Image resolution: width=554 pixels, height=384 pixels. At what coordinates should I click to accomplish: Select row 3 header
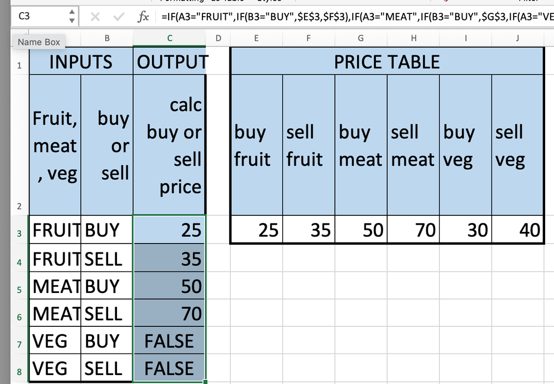(x=19, y=230)
